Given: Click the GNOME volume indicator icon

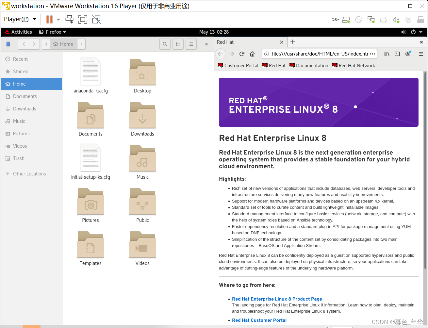Looking at the screenshot, I should point(404,32).
